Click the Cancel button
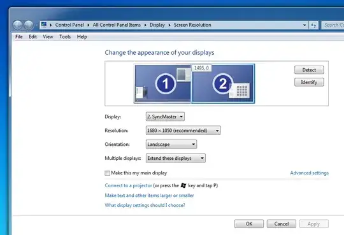This screenshot has height=235, width=344. coord(282,224)
